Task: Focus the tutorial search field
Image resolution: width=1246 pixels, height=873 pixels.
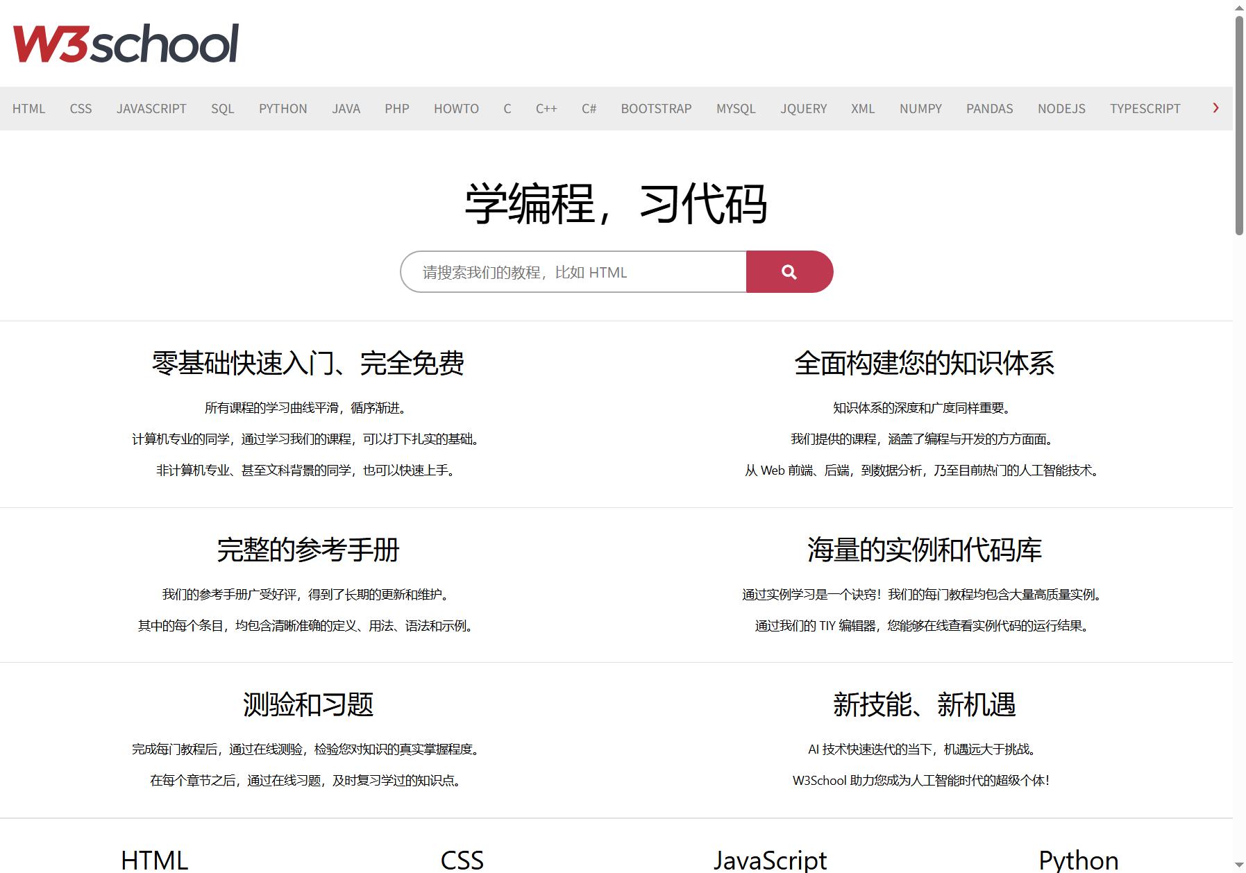Action: pos(573,272)
